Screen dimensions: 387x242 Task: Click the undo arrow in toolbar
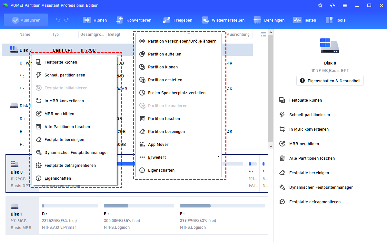coord(58,20)
